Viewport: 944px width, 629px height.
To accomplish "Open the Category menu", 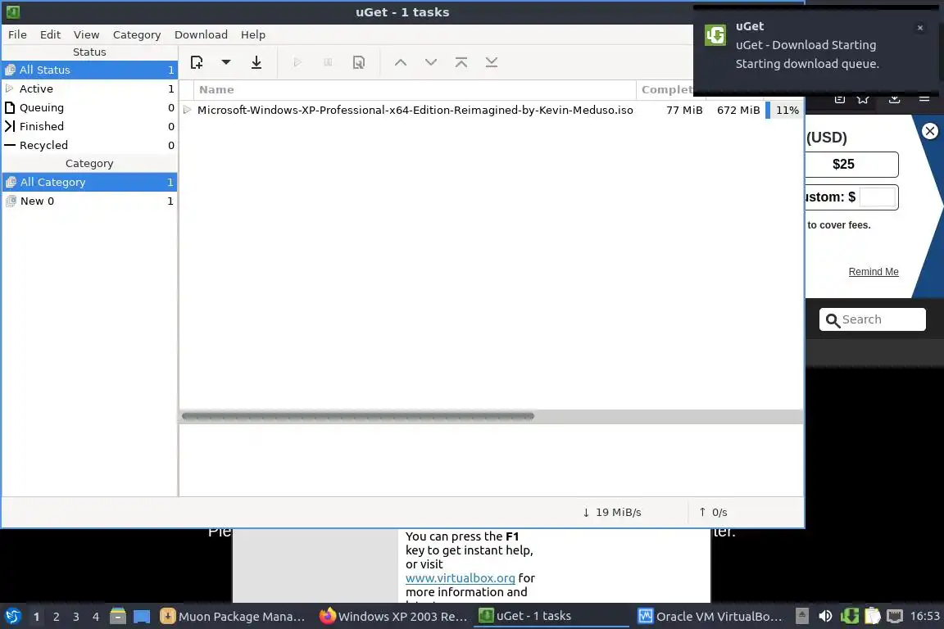I will [137, 34].
